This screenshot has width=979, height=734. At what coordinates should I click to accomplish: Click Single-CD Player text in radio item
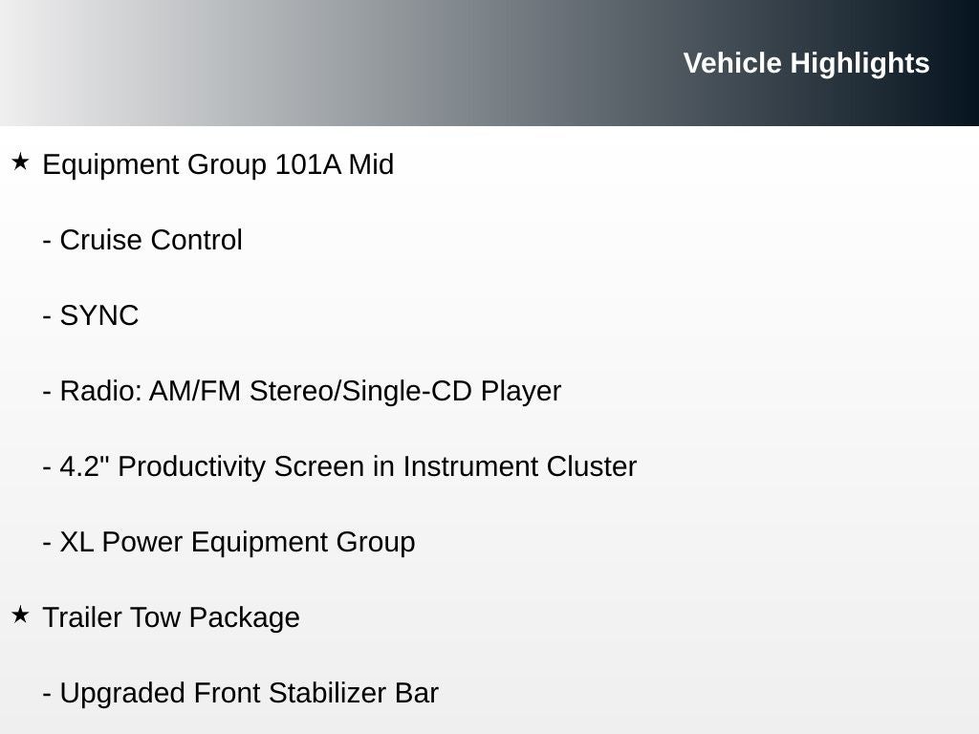point(451,391)
